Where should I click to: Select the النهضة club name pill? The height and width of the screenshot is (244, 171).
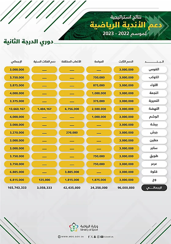pos(154,109)
